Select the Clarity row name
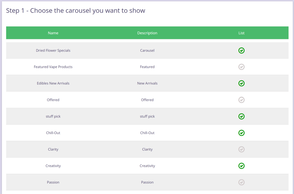Screen dimensions: 294x194 point(53,149)
